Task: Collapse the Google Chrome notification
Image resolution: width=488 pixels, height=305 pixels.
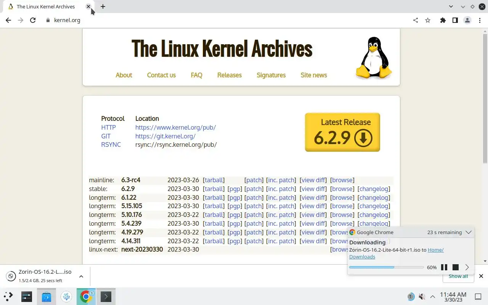Action: [469, 232]
